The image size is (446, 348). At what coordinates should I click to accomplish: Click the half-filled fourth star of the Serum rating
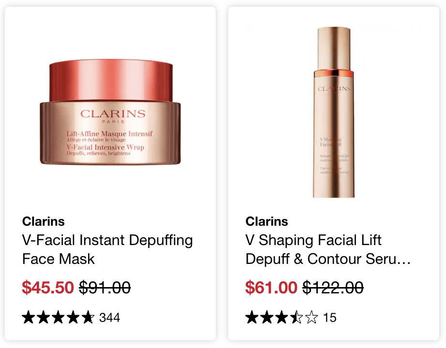(297, 317)
